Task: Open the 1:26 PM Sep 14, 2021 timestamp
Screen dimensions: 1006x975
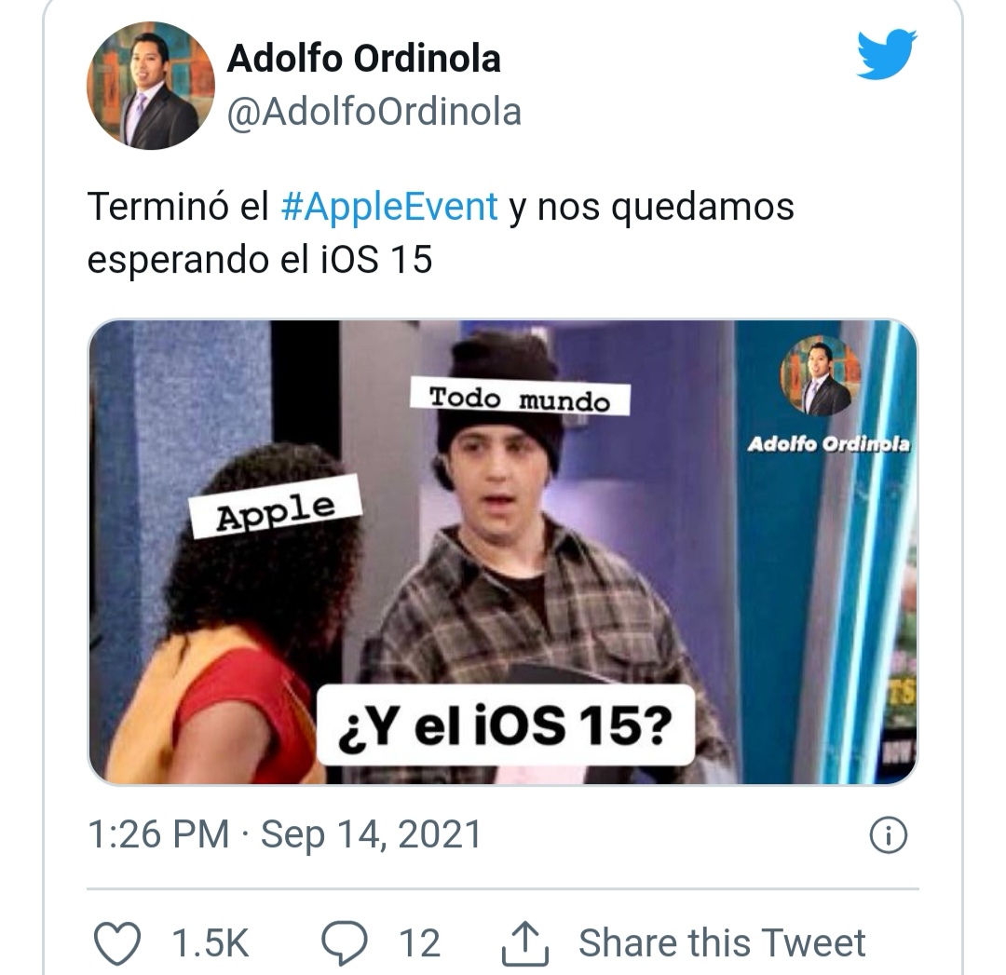Action: click(284, 834)
